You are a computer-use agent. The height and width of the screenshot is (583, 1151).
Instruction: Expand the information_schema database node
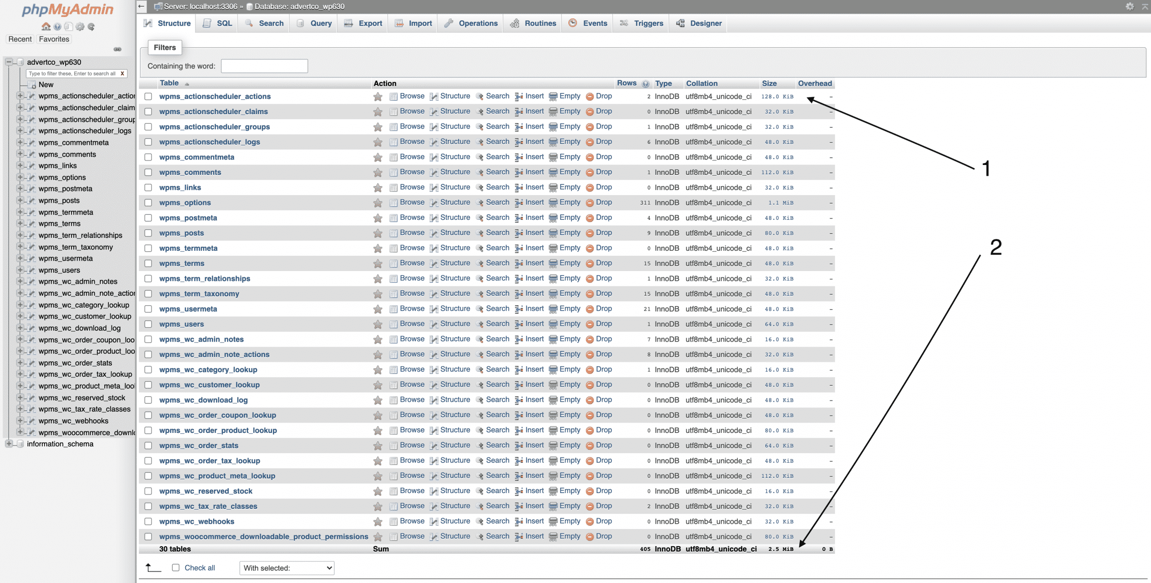[x=9, y=444]
